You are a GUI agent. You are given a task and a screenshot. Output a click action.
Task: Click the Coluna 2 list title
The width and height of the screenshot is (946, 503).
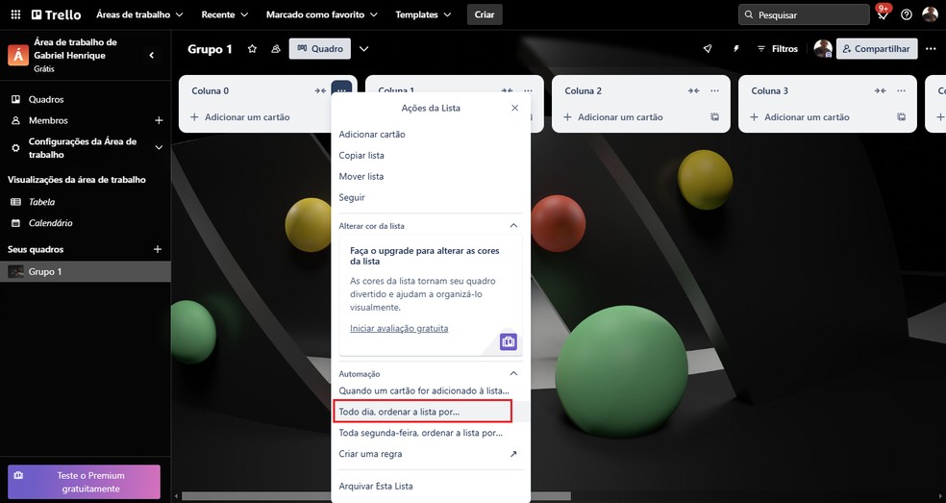[583, 90]
